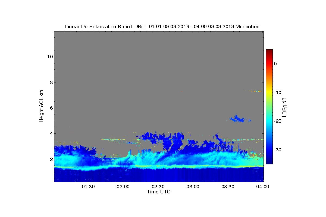The image size is (326, 217).
Task: Click the plot title 'Linear De-Polarization Ratio LDRg'
Action: [105, 27]
